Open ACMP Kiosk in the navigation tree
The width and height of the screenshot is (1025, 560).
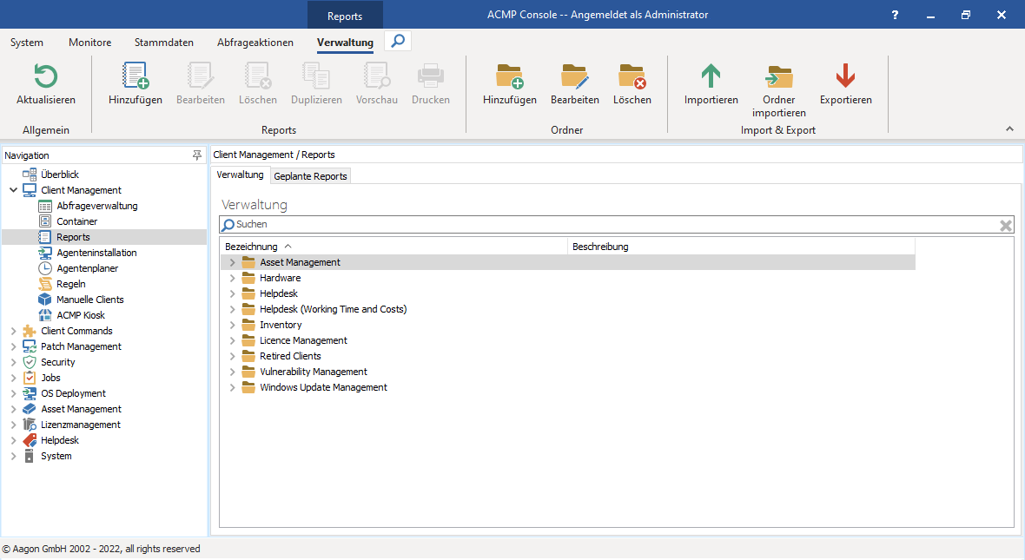coord(81,316)
